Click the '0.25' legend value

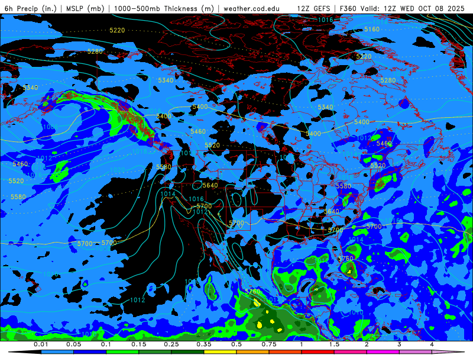click(x=171, y=344)
